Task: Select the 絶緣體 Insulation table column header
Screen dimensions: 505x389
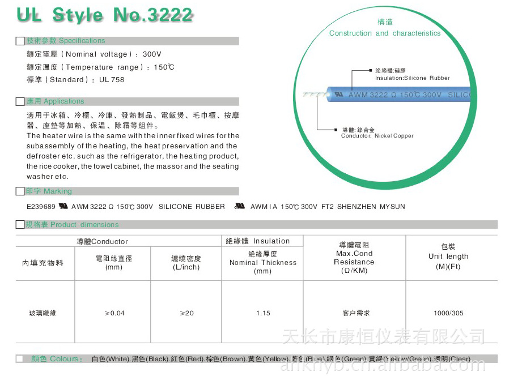Action: point(258,241)
